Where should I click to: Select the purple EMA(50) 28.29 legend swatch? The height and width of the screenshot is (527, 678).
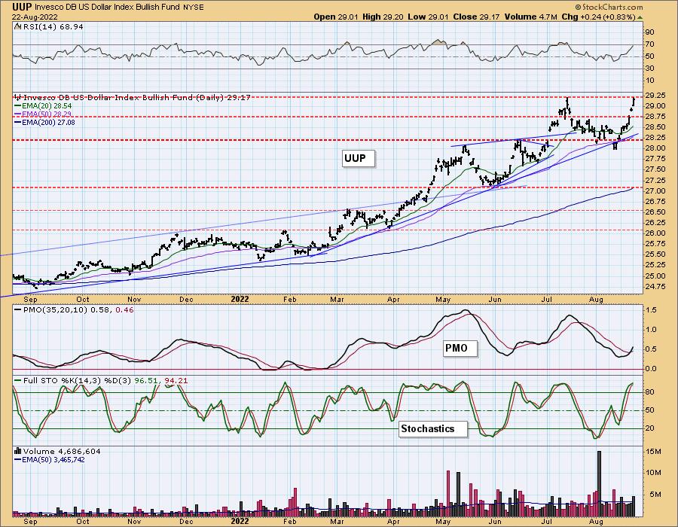[x=18, y=114]
